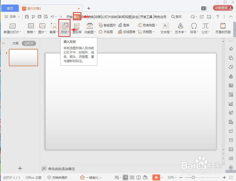
Task: Open the Start (开始) ribbon tab
Action: (x=69, y=17)
